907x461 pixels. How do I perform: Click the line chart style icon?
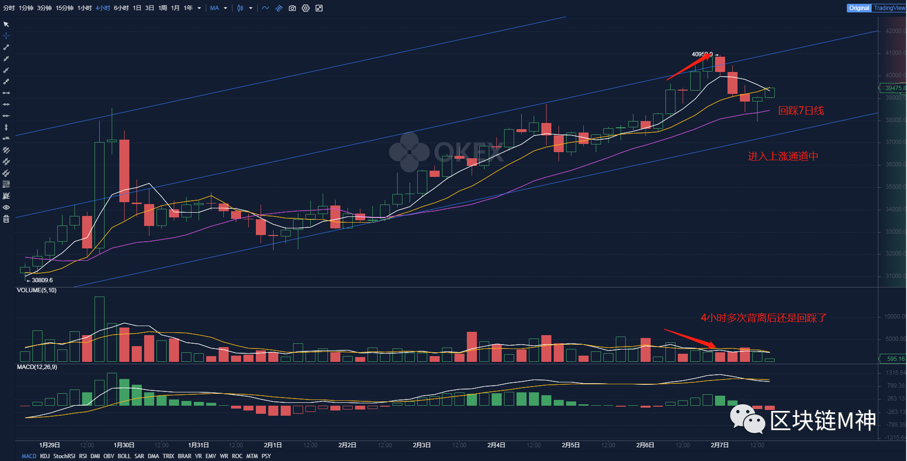point(266,8)
